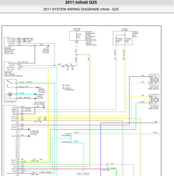Image resolution: width=174 pixels, height=176 pixels.
Task: Click the BUS-H terminal on yaw rate sensor
Action: coord(9,68)
